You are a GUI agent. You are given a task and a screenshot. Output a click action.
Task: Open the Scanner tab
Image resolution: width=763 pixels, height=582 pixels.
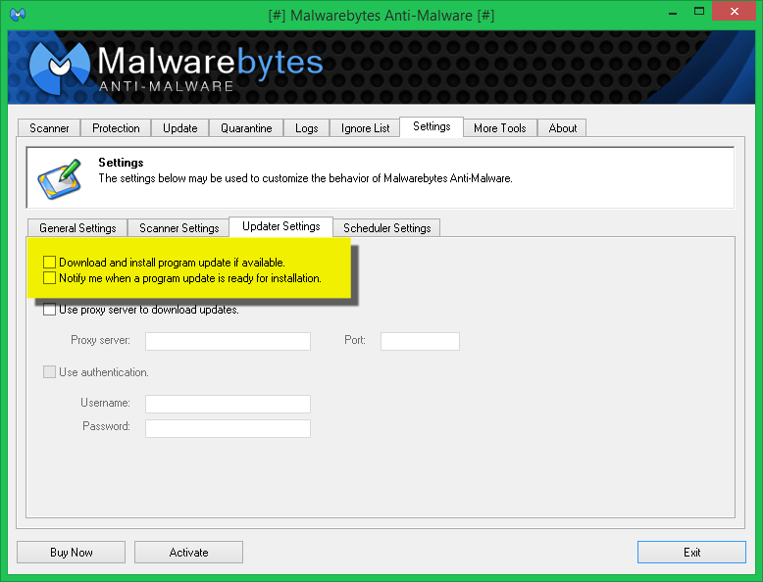click(49, 128)
